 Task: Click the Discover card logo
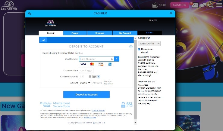101,64
